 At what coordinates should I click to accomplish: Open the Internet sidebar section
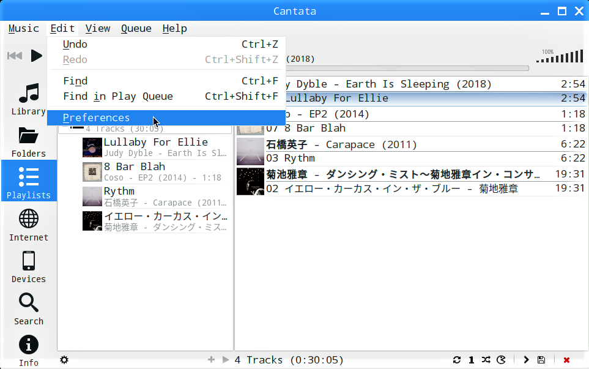pyautogui.click(x=29, y=225)
